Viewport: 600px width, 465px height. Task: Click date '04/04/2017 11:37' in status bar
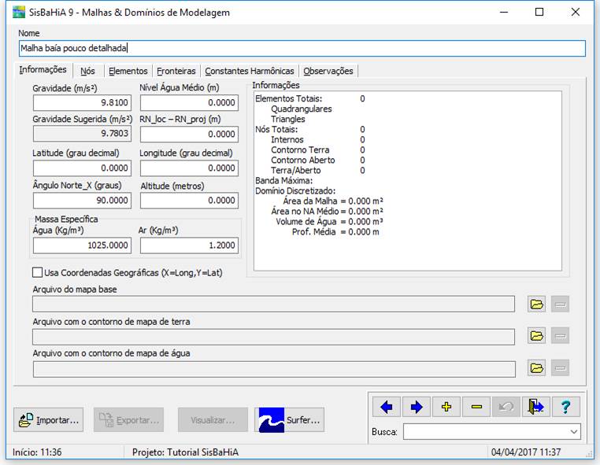[526, 452]
